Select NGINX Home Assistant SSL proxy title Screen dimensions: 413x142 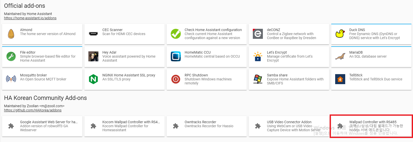click(x=129, y=75)
